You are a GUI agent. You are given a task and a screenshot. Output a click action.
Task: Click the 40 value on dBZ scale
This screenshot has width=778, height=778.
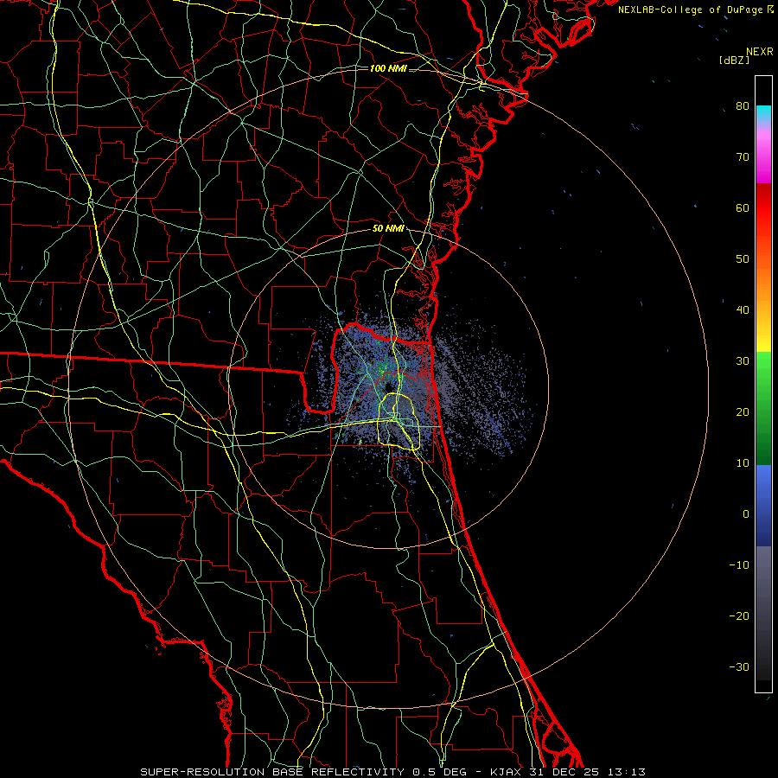(x=743, y=310)
